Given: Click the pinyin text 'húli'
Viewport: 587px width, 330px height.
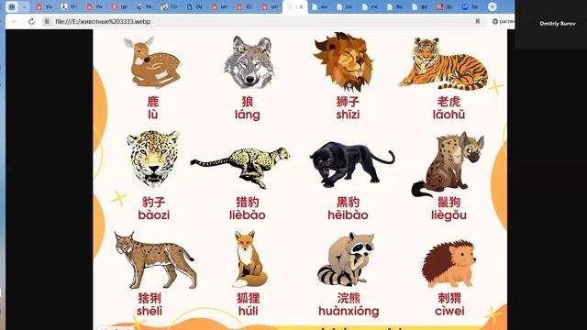Looking at the screenshot, I should 249,311.
